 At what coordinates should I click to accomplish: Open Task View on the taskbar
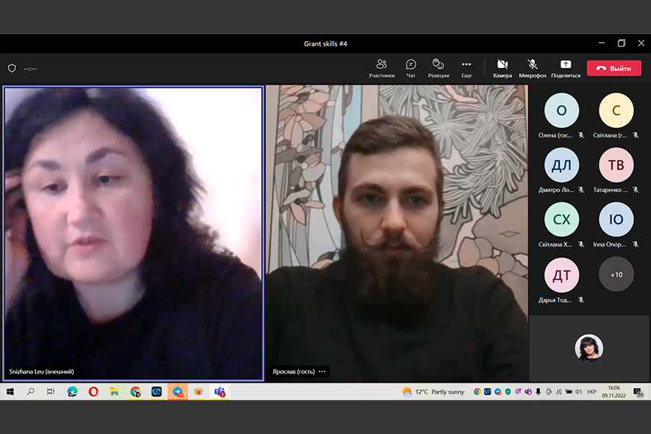[51, 391]
